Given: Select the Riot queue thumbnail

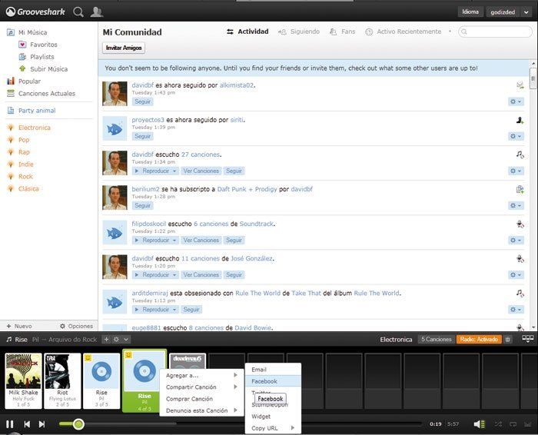Looking at the screenshot, I should coord(62,380).
